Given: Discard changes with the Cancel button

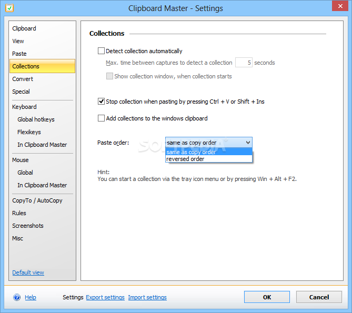Looking at the screenshot, I should 319,297.
